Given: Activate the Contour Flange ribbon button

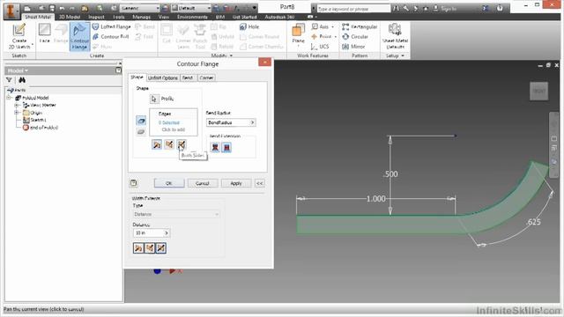Looking at the screenshot, I should [x=79, y=36].
